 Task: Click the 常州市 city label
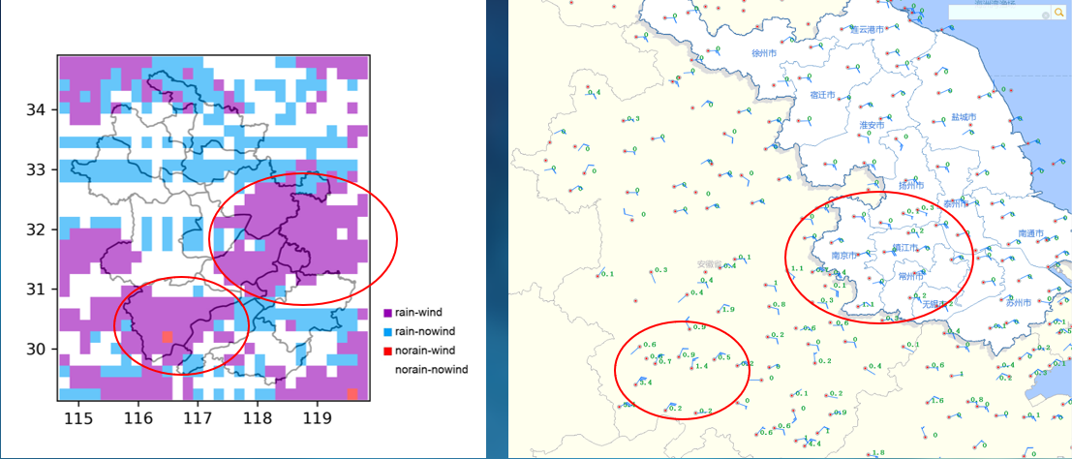[x=913, y=276]
